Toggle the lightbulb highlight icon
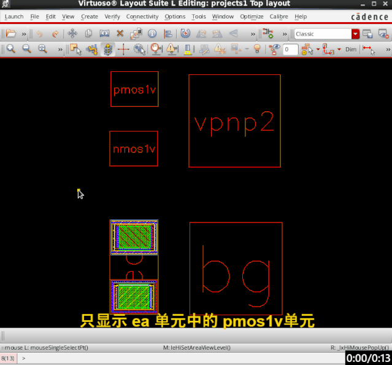 click(x=257, y=49)
